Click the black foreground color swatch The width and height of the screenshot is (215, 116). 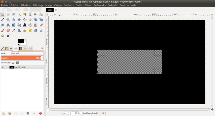[x=21, y=41]
